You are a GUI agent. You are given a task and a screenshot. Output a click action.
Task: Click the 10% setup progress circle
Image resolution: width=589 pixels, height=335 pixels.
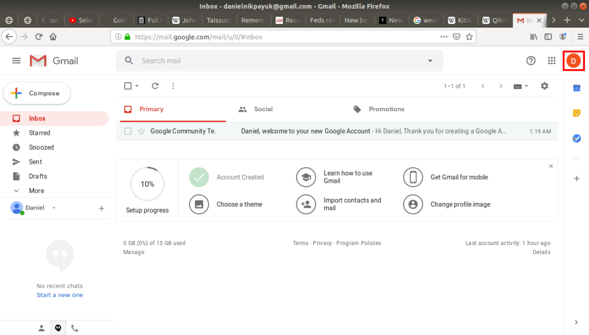coord(147,184)
